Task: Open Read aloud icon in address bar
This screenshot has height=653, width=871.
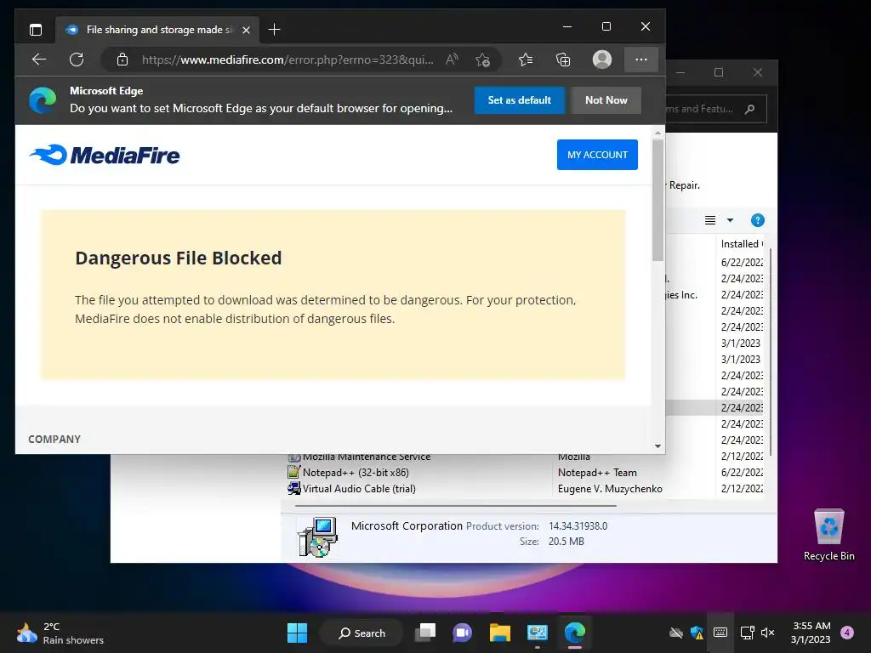Action: click(452, 60)
